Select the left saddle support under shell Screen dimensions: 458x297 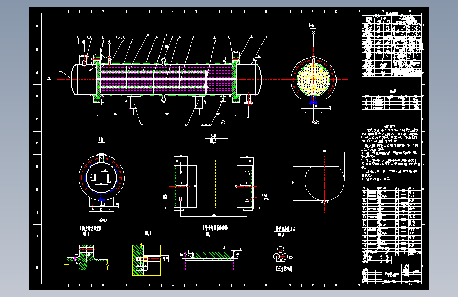click(133, 103)
